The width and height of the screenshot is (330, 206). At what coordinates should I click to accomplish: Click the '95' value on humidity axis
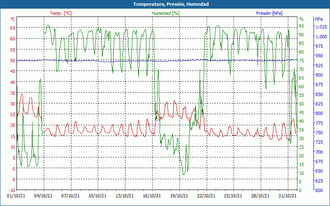point(302,26)
